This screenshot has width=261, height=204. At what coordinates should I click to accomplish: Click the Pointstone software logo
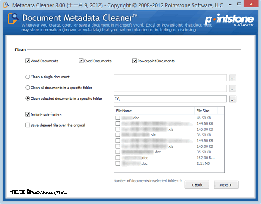pyautogui.click(x=229, y=20)
